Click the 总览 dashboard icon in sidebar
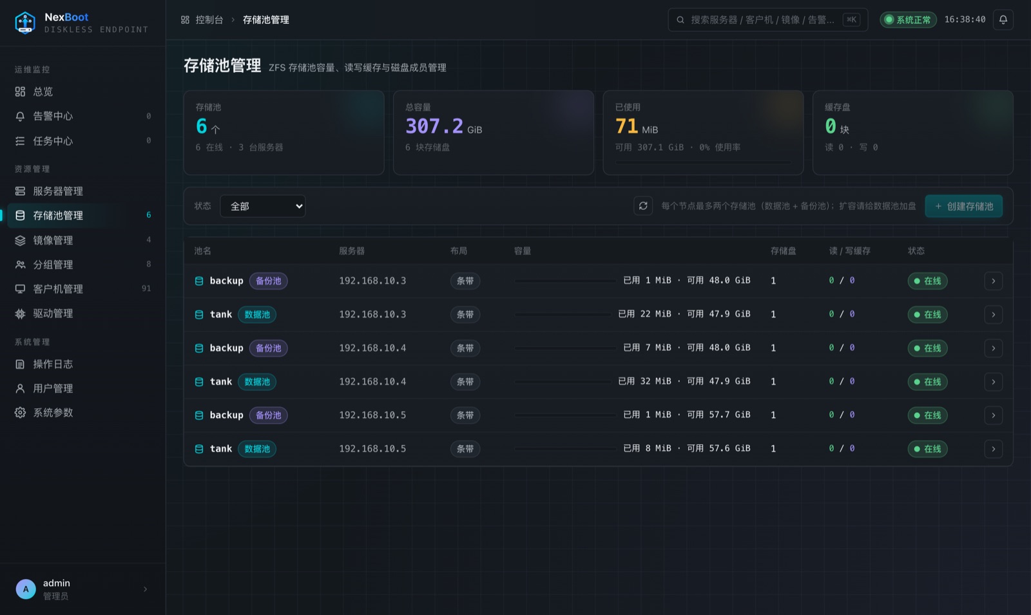 click(20, 92)
